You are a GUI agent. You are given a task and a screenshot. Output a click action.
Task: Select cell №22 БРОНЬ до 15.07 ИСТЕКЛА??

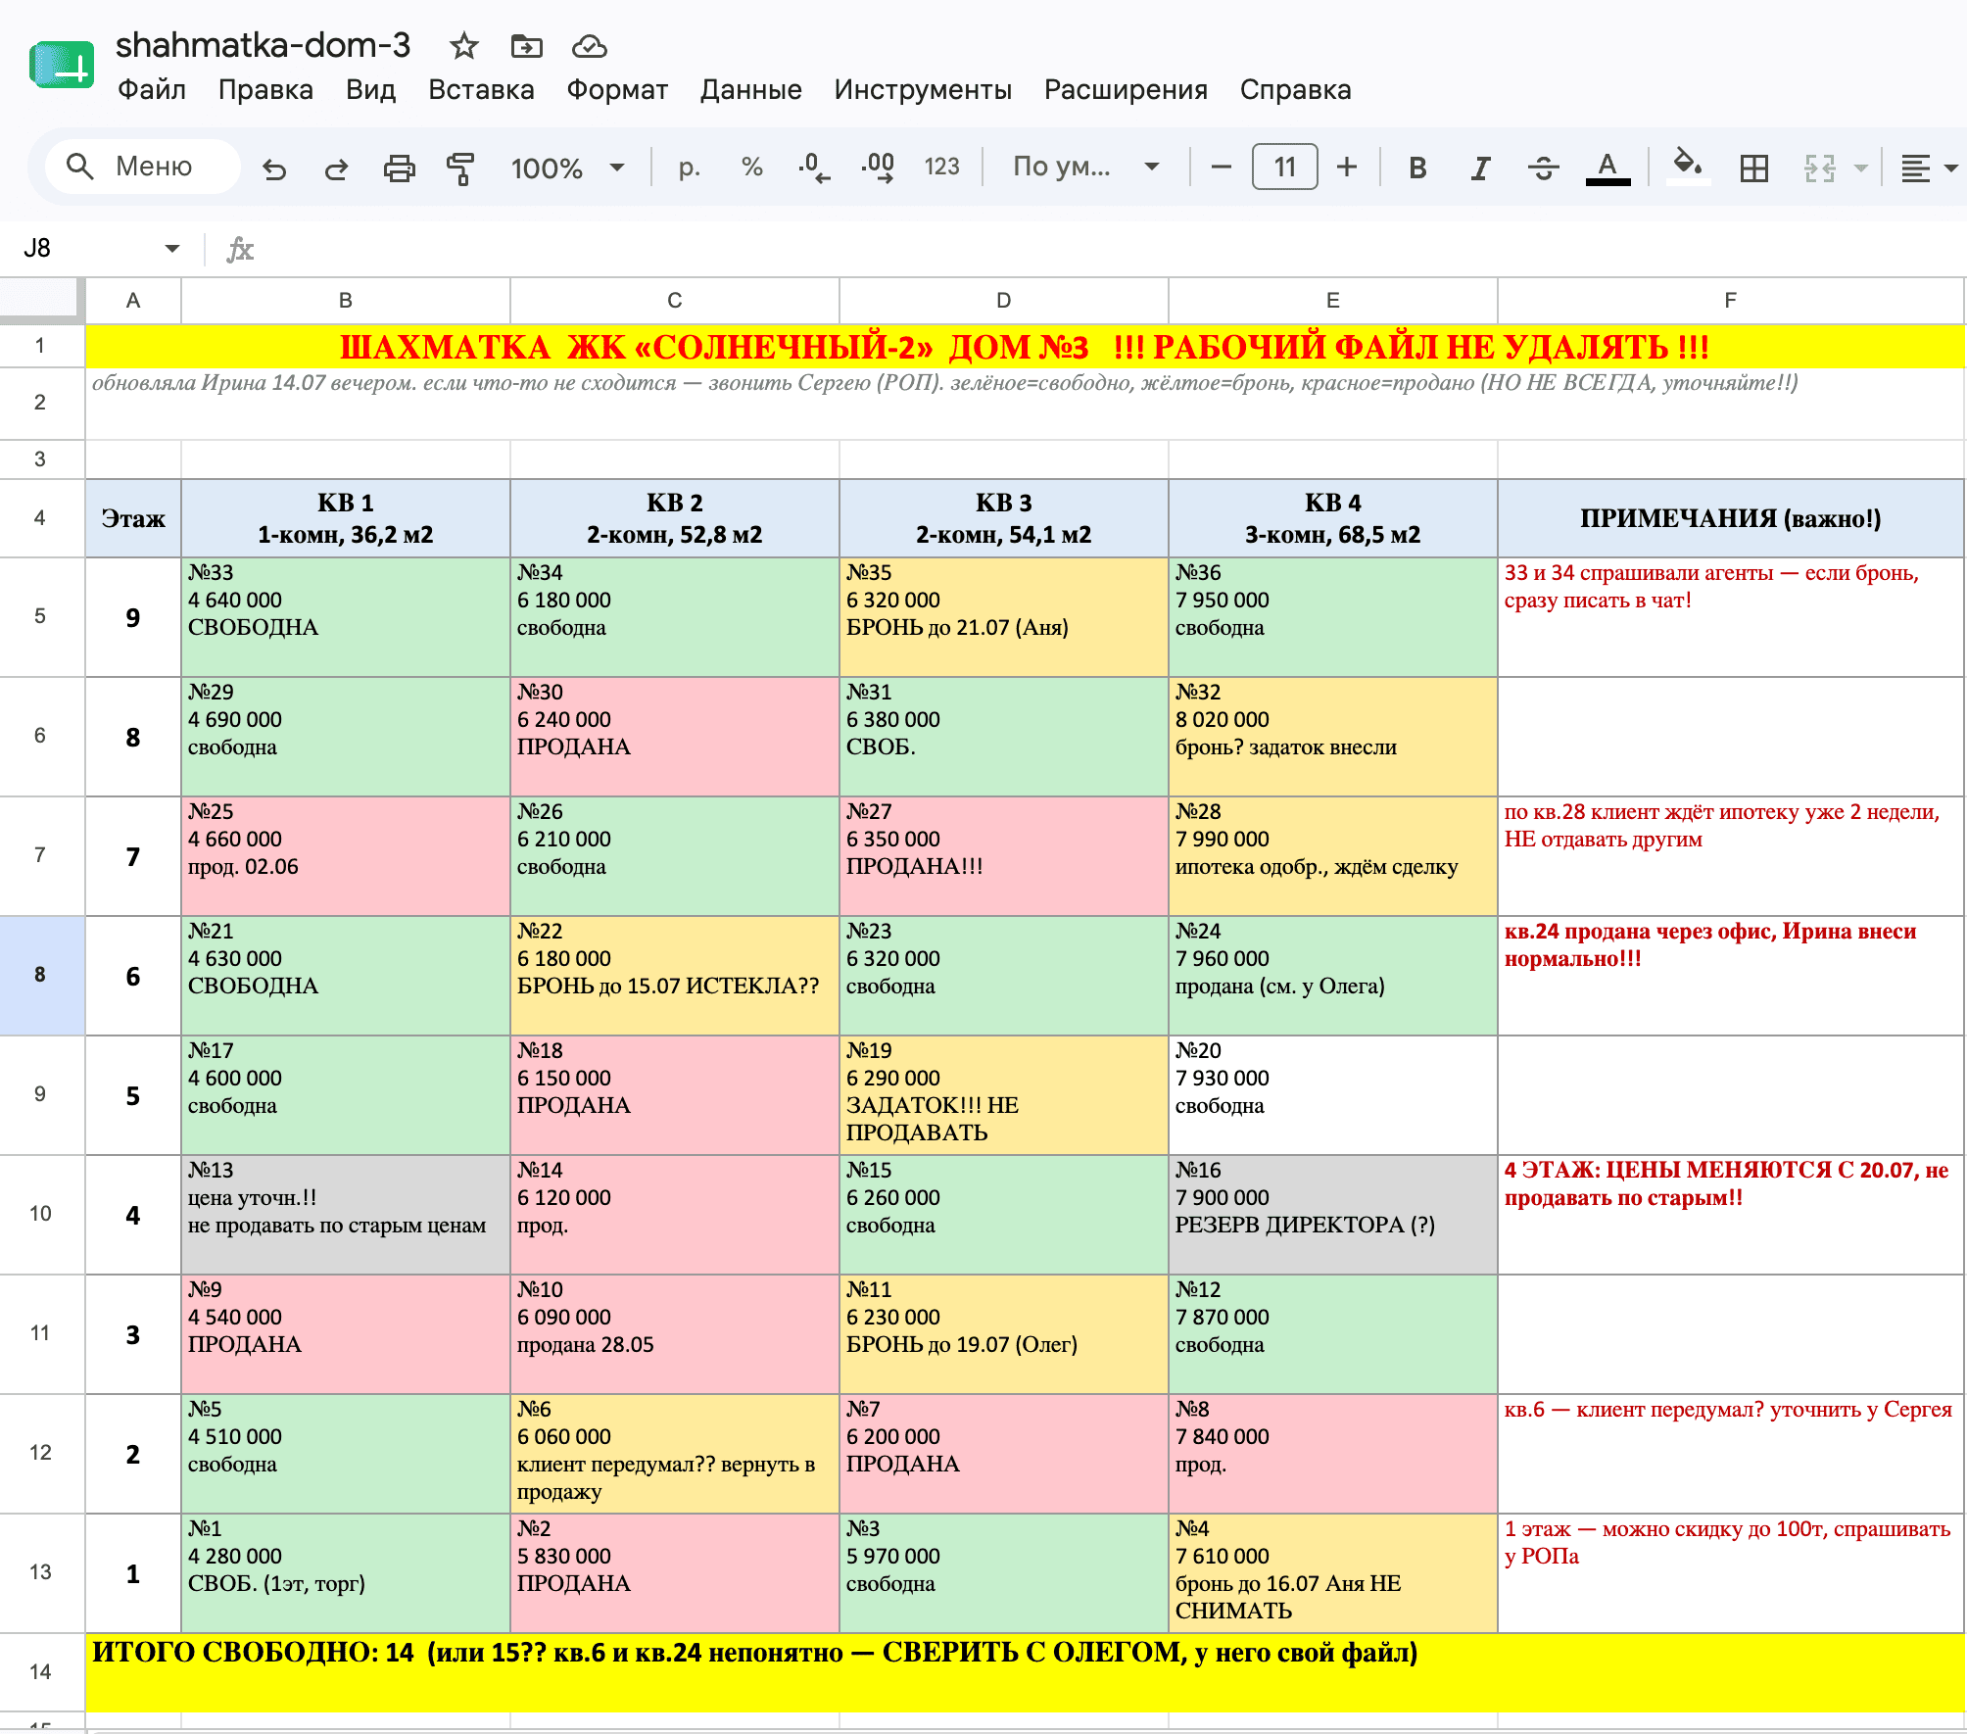point(675,976)
